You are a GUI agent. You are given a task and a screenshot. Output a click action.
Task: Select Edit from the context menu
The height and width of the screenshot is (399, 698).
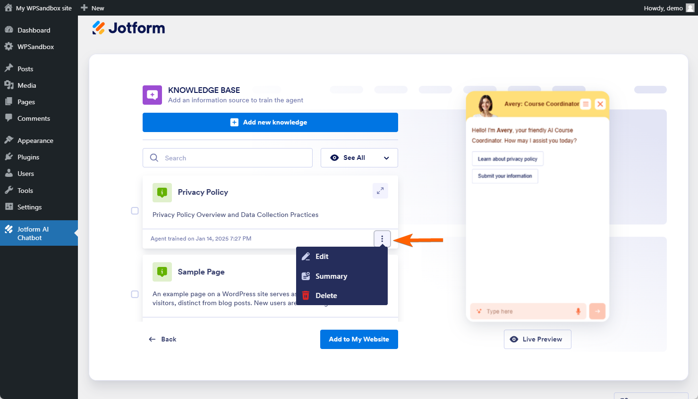click(x=342, y=257)
